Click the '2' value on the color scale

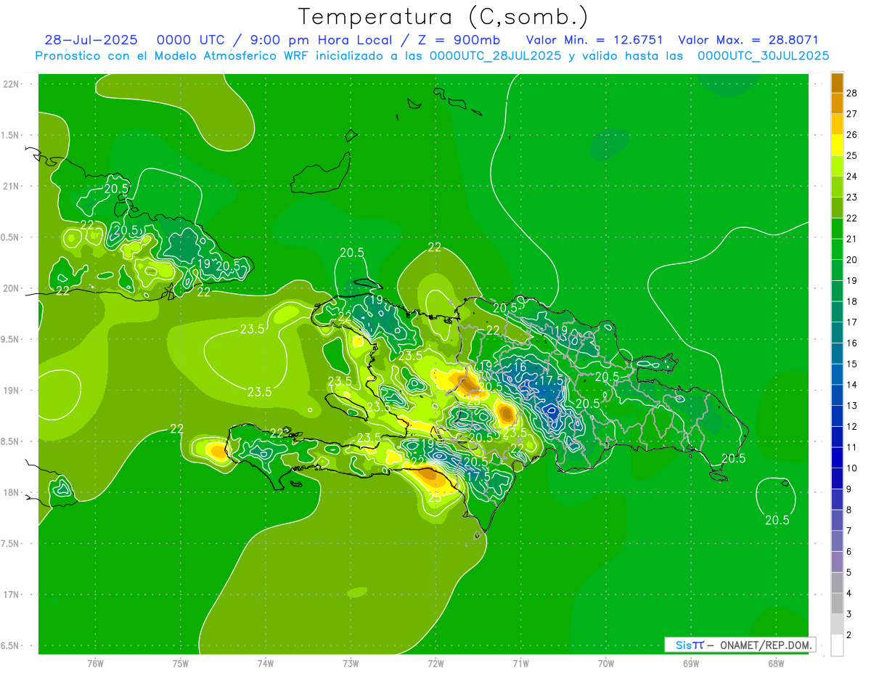click(x=850, y=635)
